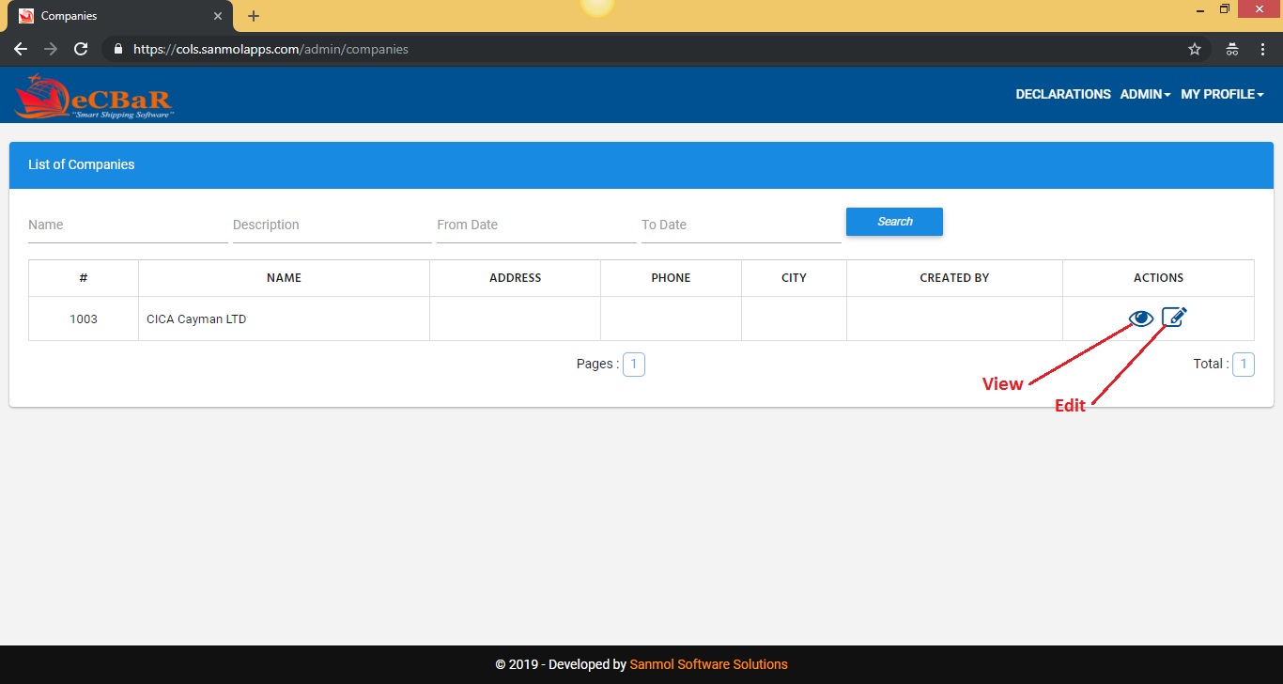The width and height of the screenshot is (1283, 684).
Task: Click the ACTIONS column header
Action: click(1158, 278)
